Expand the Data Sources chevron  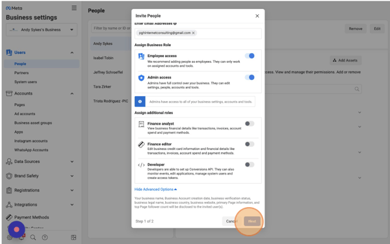coord(72,162)
